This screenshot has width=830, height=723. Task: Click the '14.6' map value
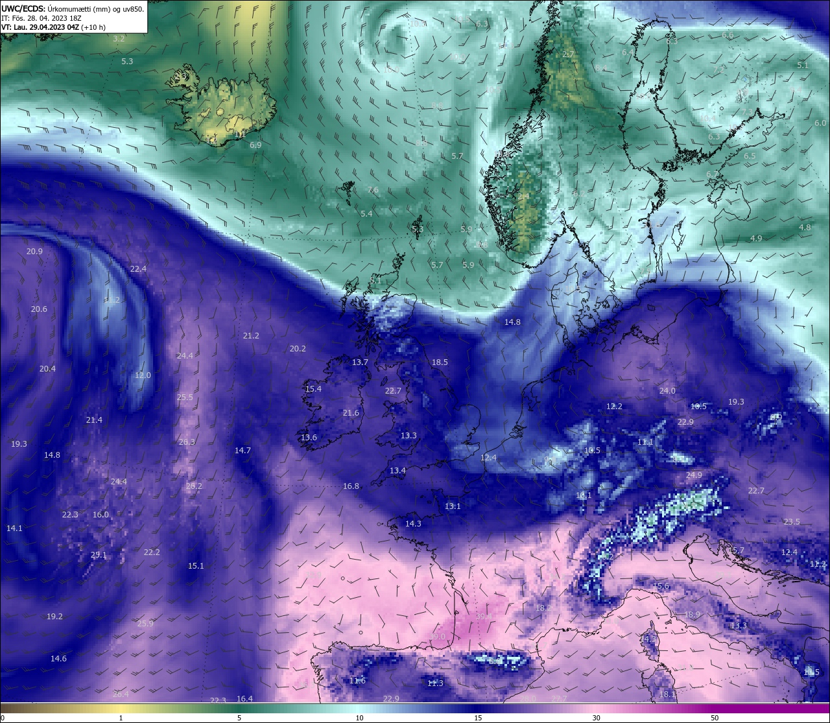[x=58, y=659]
